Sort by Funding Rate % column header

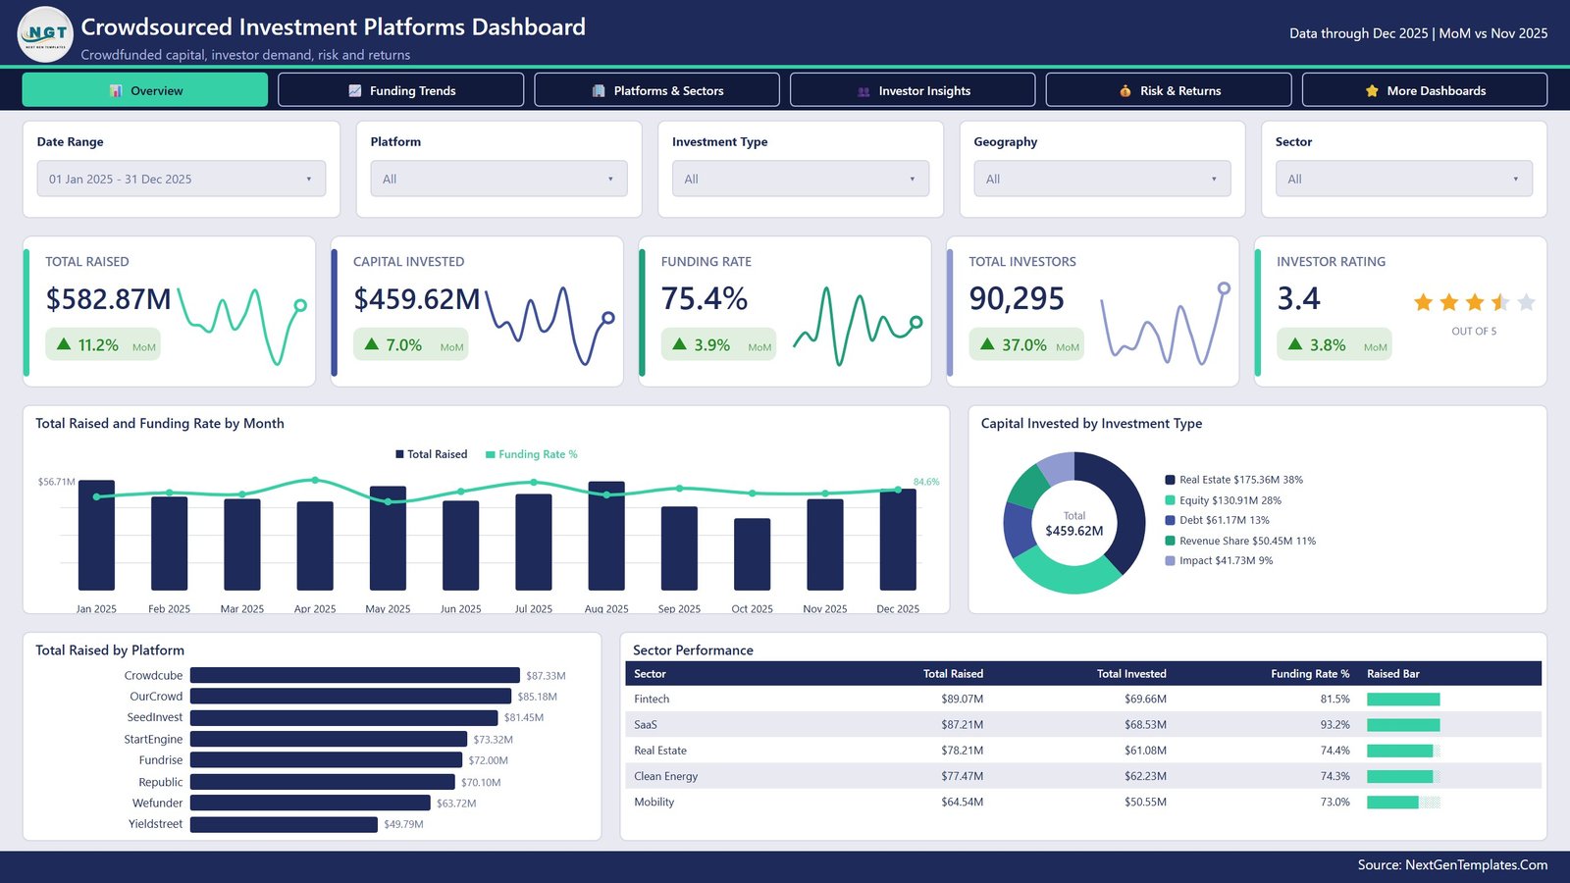1310,674
